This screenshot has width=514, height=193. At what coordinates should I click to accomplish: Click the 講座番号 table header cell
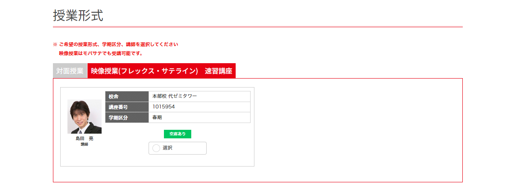click(127, 107)
